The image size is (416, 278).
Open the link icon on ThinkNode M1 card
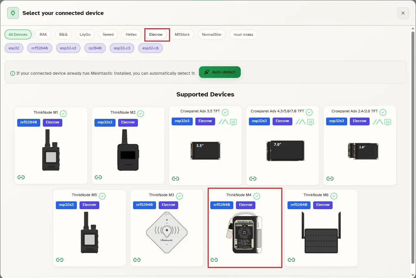click(21, 177)
